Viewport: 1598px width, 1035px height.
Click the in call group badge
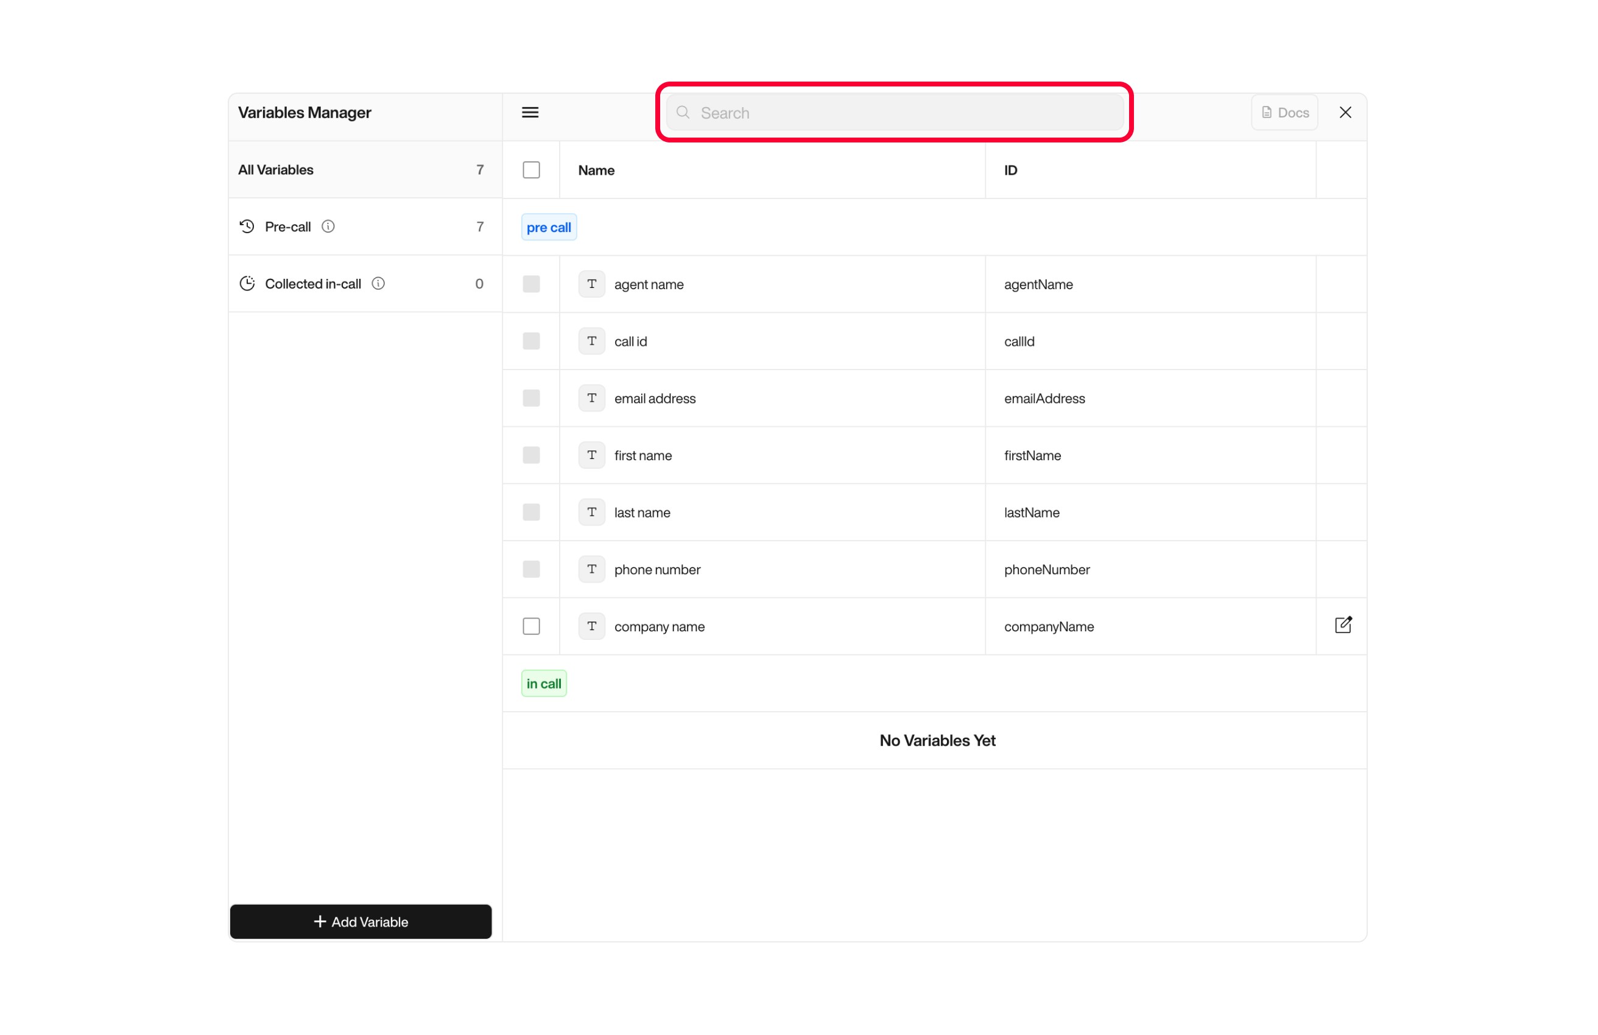coord(543,682)
